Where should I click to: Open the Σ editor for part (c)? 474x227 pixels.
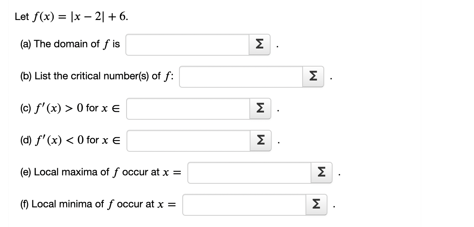(x=260, y=108)
